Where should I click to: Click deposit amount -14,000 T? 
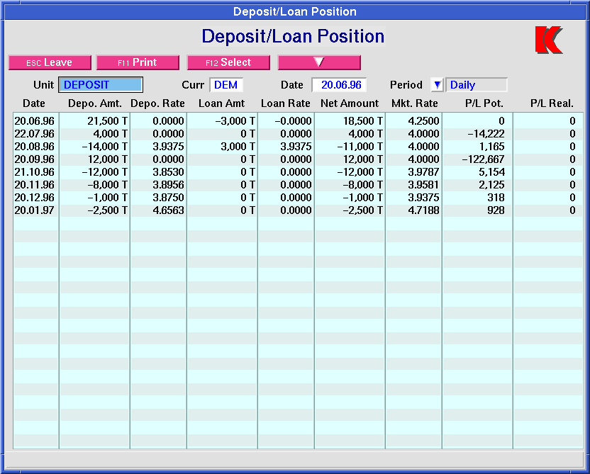tap(105, 147)
